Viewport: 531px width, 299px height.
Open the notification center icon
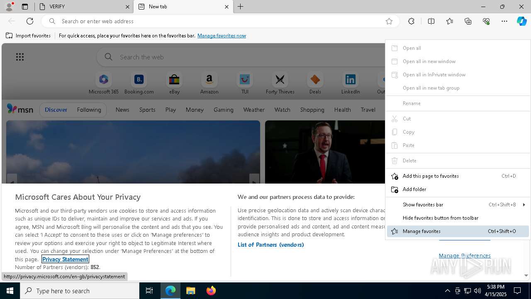tap(517, 291)
